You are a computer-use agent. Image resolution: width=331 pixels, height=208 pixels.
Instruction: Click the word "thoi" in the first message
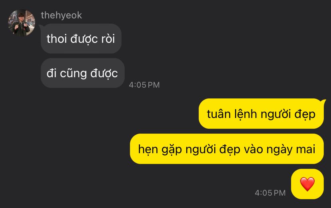tap(57, 39)
